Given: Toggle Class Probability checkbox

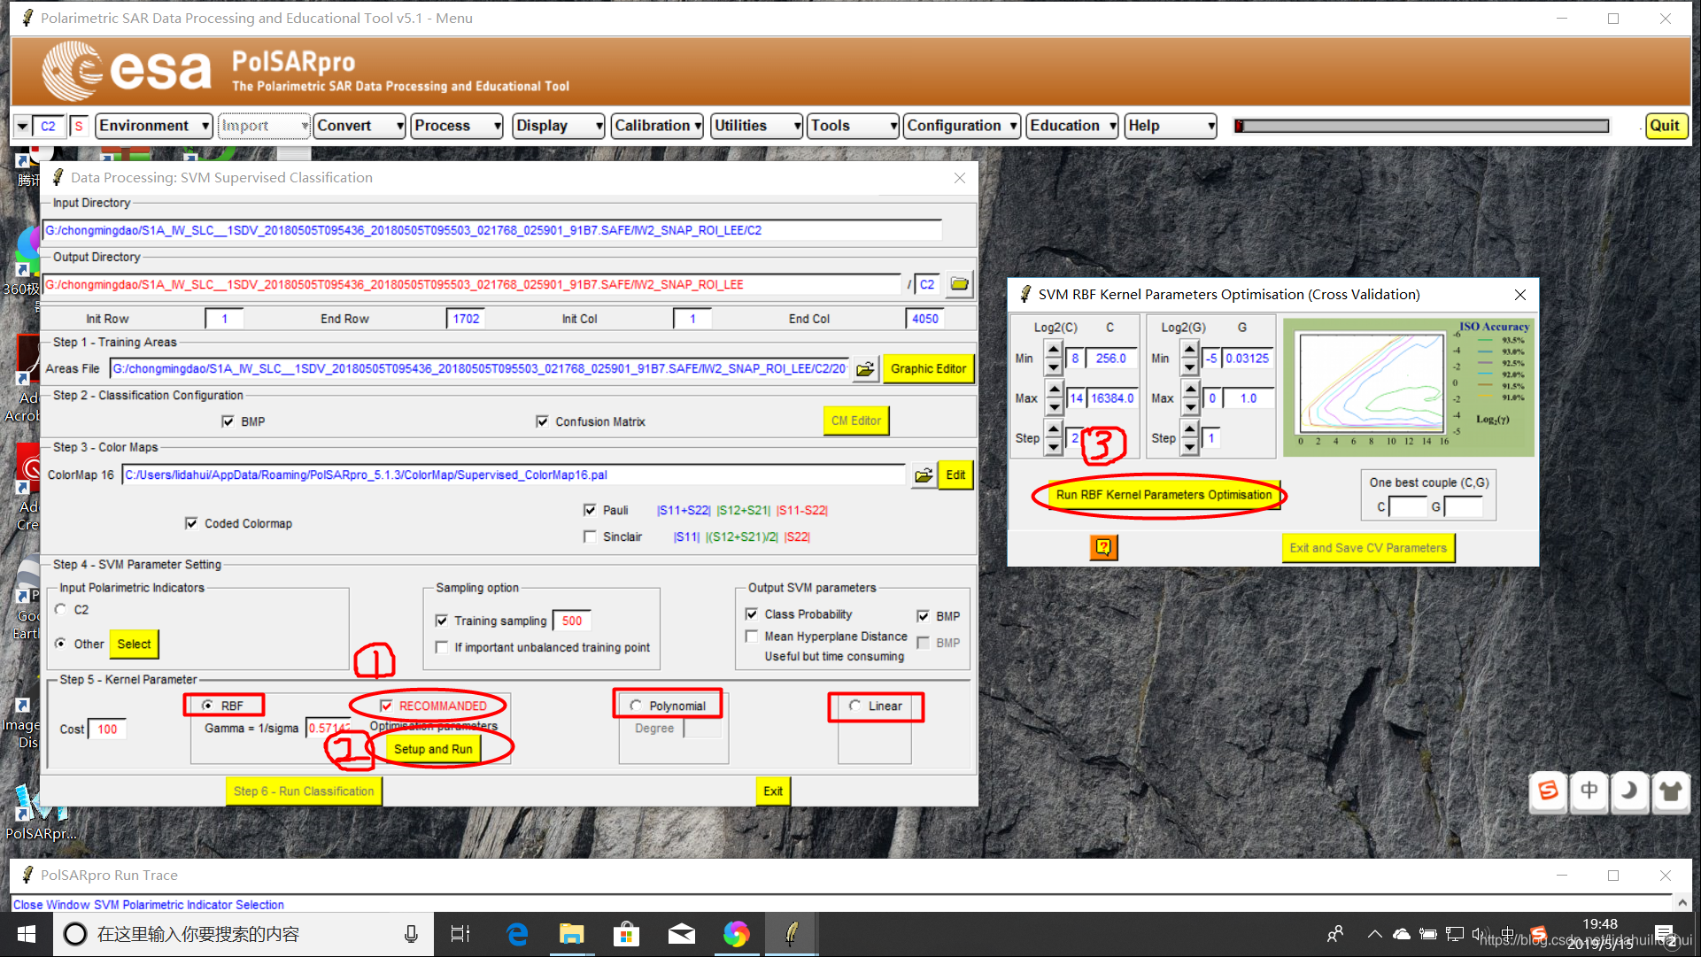Looking at the screenshot, I should click(x=752, y=614).
